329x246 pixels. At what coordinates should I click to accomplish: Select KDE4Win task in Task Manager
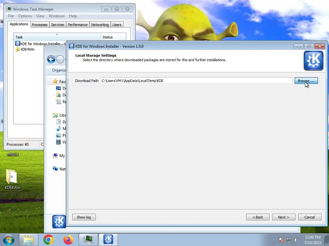[25, 49]
